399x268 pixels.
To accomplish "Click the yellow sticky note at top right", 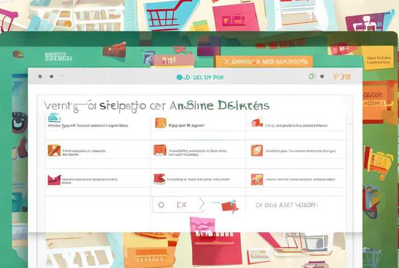I will pyautogui.click(x=378, y=62).
